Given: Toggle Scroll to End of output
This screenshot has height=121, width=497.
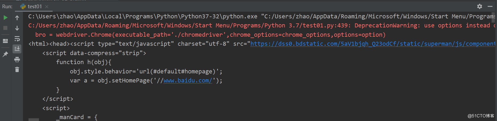Looking at the screenshot, I should coord(17,49).
